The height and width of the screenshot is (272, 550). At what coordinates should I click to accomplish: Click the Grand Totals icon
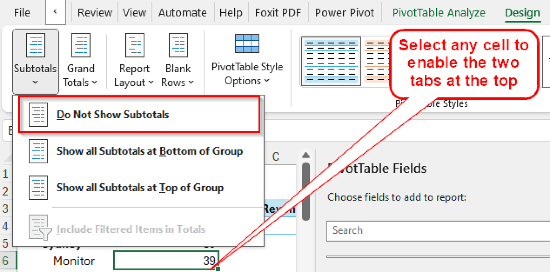click(x=80, y=45)
